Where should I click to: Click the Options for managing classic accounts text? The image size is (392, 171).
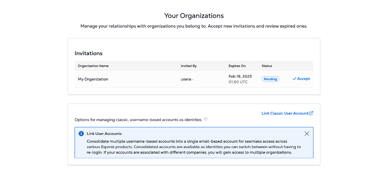click(x=138, y=120)
